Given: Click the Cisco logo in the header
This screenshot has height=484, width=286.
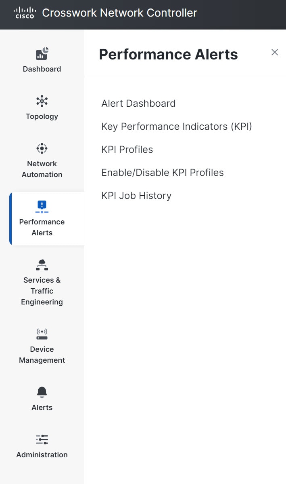Looking at the screenshot, I should tap(24, 13).
